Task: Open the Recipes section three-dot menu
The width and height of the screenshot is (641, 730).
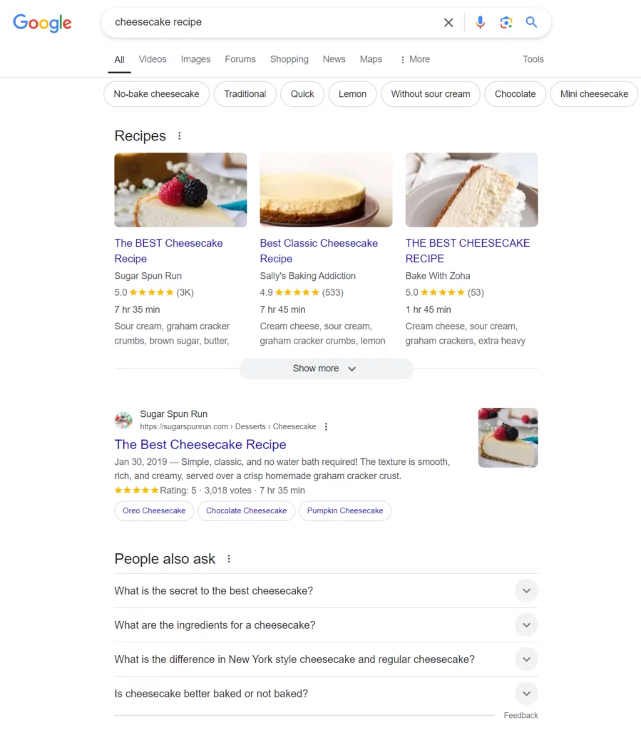Action: coord(180,136)
